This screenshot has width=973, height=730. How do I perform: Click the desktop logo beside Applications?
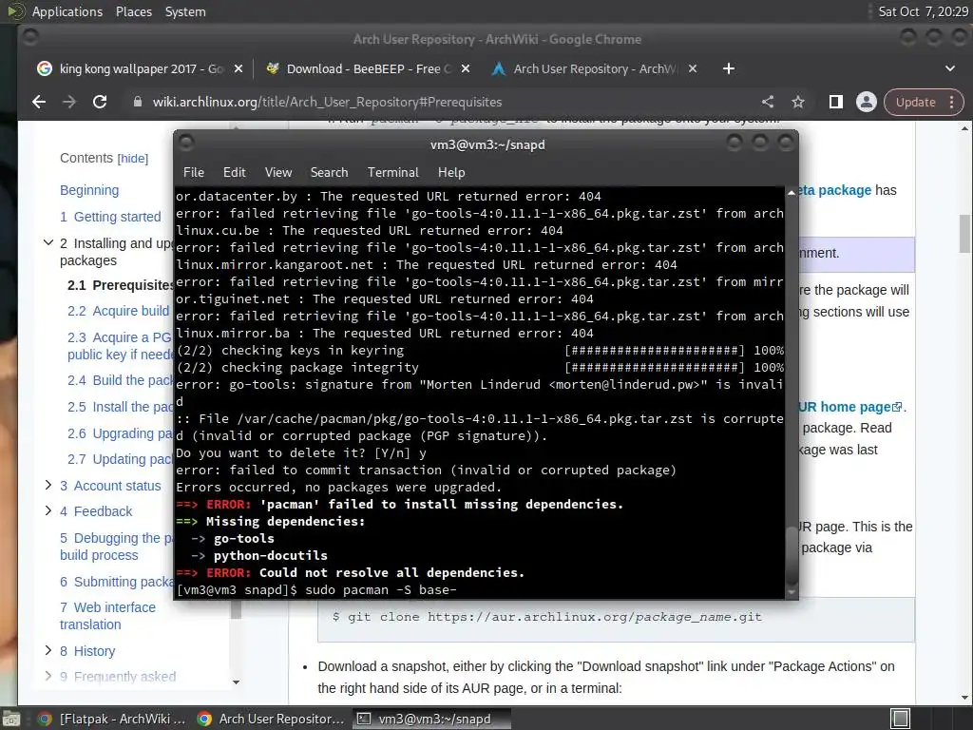pyautogui.click(x=15, y=11)
